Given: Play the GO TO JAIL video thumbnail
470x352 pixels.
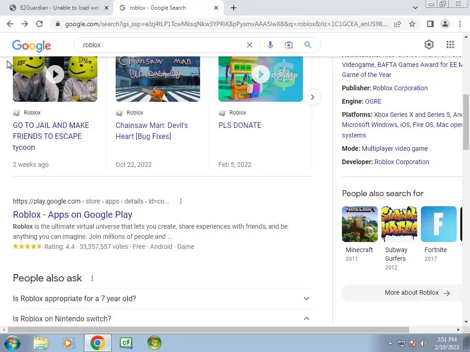Looking at the screenshot, I should click(x=55, y=79).
